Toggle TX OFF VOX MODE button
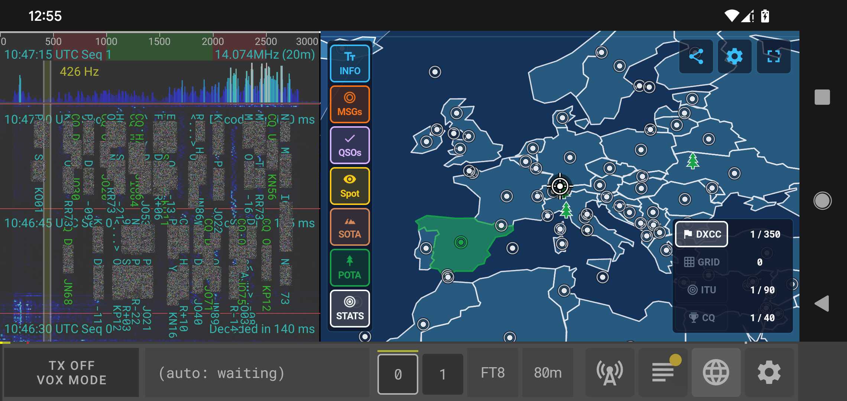The height and width of the screenshot is (401, 847). pyautogui.click(x=71, y=373)
